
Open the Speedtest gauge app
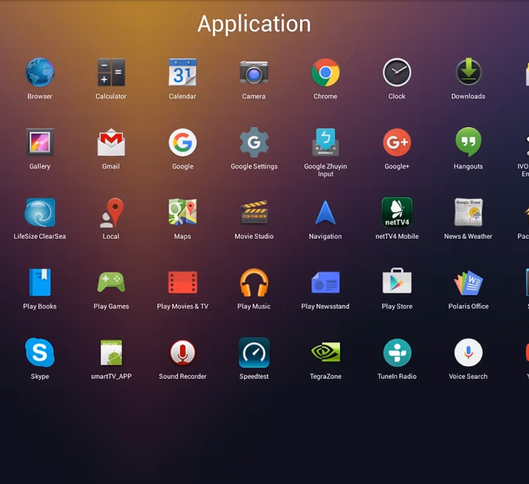coord(254,353)
